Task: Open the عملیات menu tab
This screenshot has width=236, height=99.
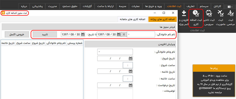Action: (x=136, y=6)
